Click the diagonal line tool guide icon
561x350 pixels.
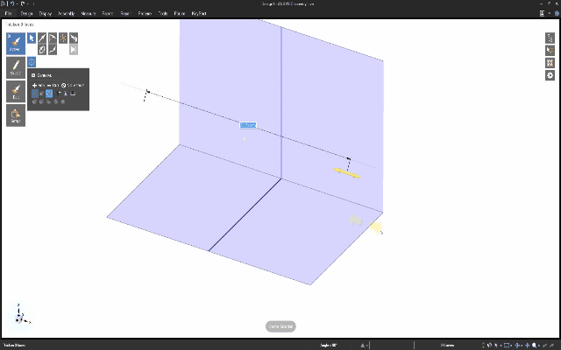(42, 38)
